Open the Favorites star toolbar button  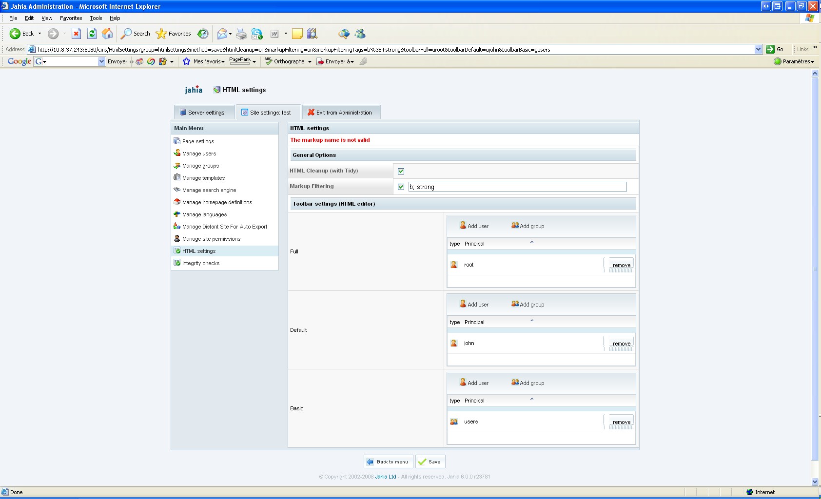[174, 34]
